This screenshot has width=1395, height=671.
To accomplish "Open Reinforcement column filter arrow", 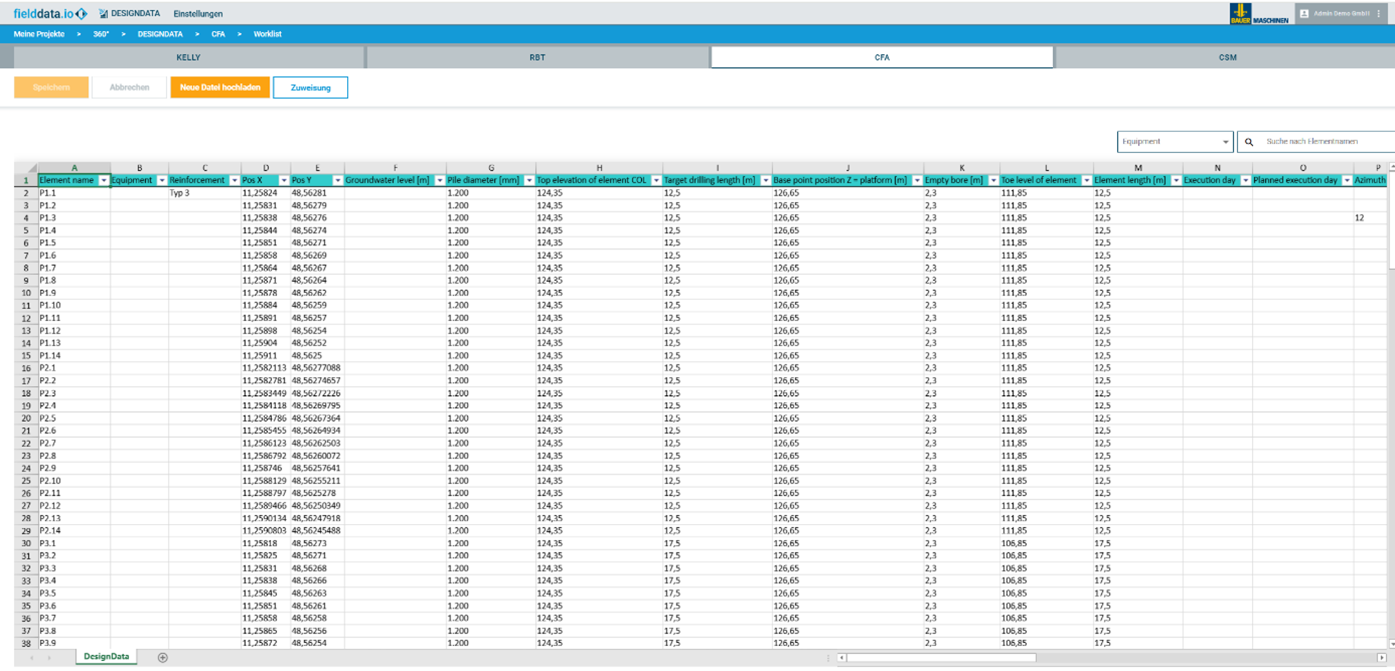I will pyautogui.click(x=234, y=181).
